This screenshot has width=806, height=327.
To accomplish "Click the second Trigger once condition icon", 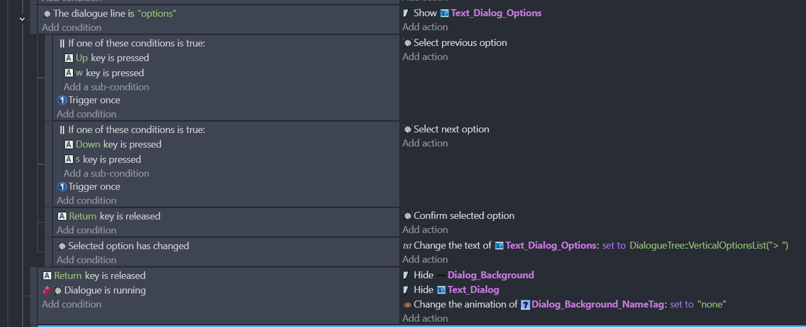I will 62,186.
